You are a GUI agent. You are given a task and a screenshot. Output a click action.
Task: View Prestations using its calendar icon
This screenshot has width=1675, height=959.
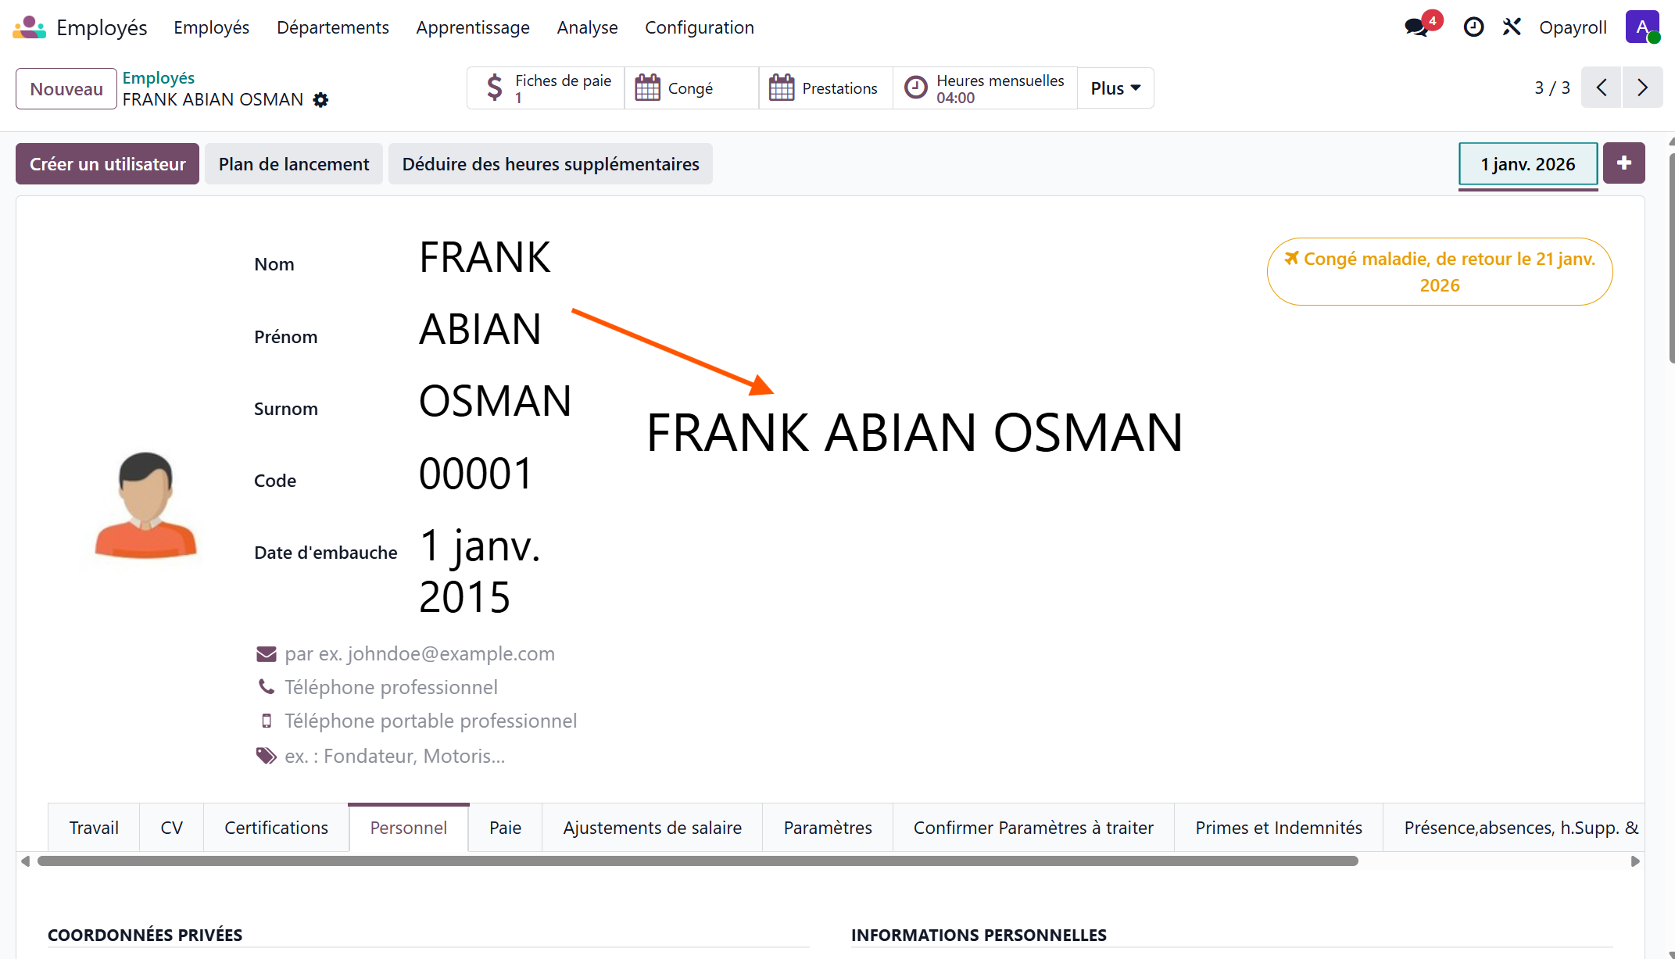pyautogui.click(x=781, y=87)
